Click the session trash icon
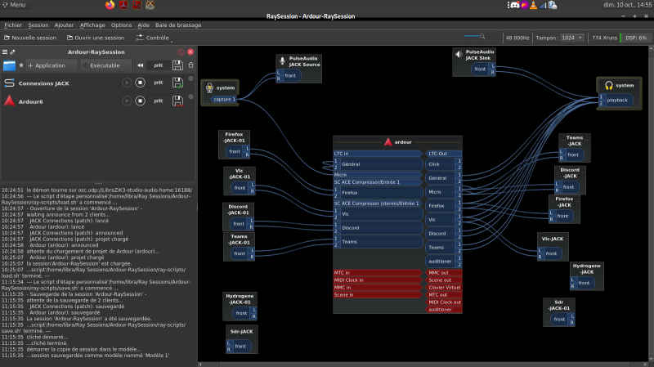 click(x=190, y=65)
